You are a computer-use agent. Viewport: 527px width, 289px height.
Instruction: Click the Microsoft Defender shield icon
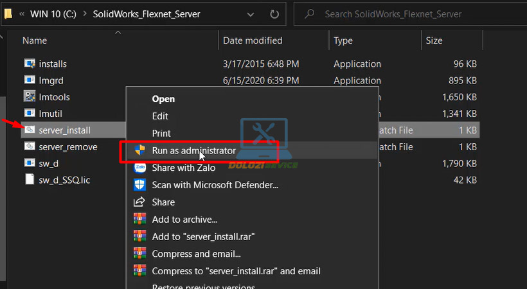pyautogui.click(x=139, y=185)
